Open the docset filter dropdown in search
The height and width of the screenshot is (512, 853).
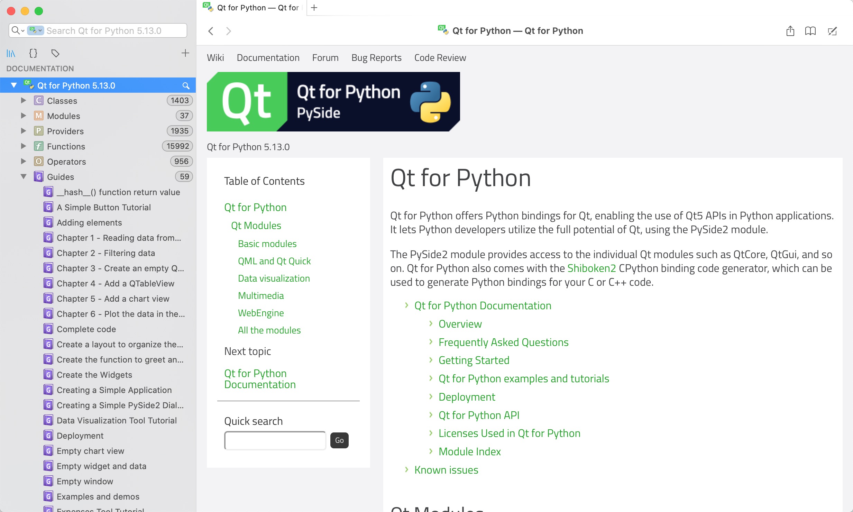pyautogui.click(x=36, y=30)
